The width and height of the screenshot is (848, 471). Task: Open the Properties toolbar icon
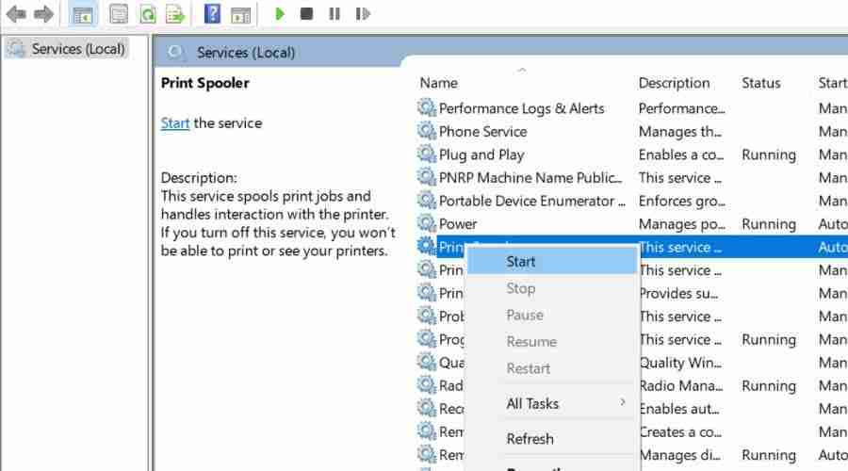click(119, 14)
